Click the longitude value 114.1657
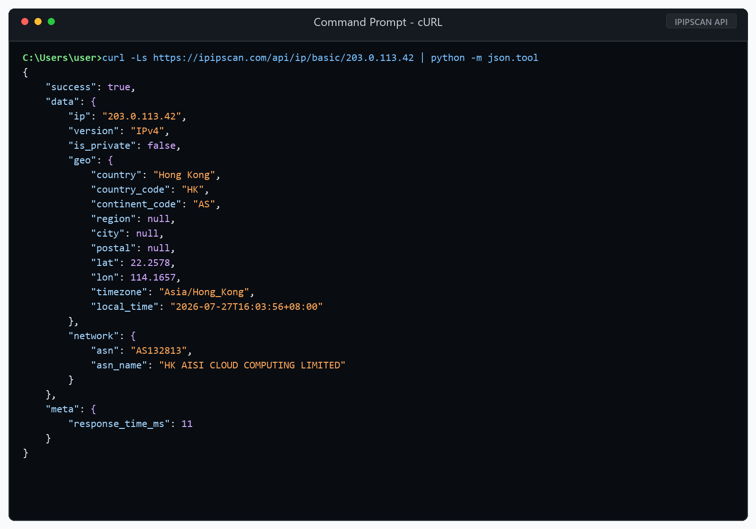756x529 pixels. (153, 277)
